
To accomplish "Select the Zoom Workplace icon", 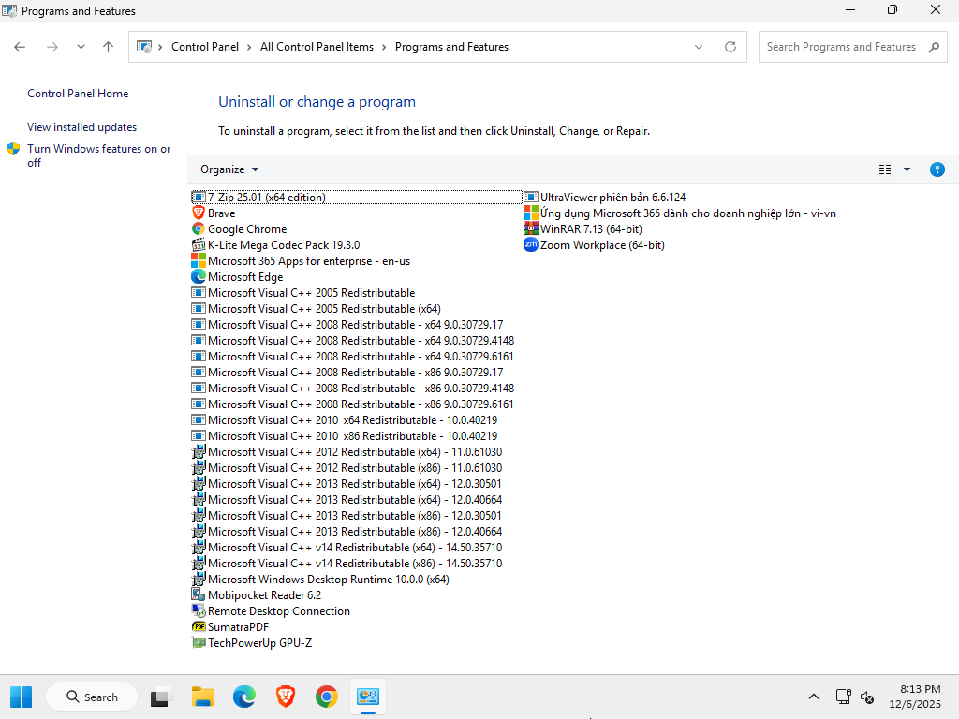I will coord(531,245).
